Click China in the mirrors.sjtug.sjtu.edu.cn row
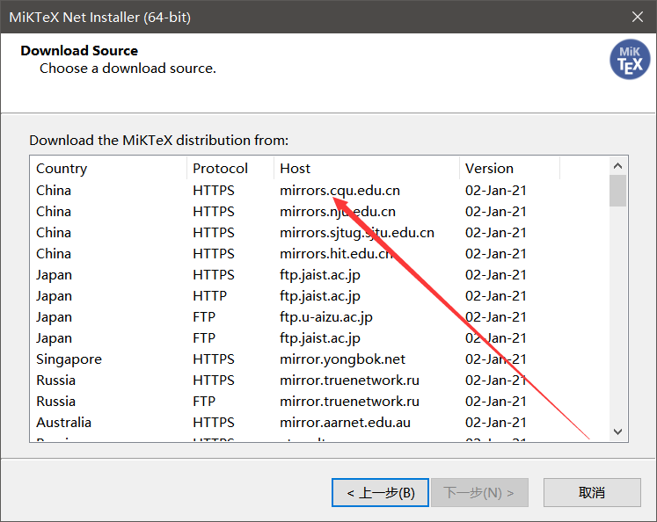The height and width of the screenshot is (522, 657). 54,233
